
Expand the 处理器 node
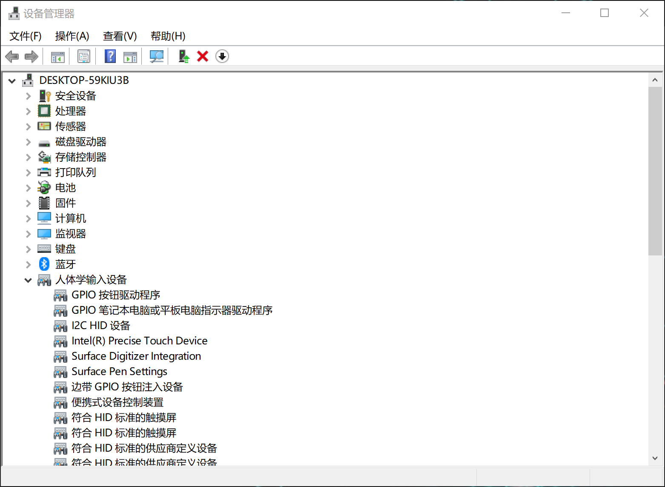pos(28,111)
